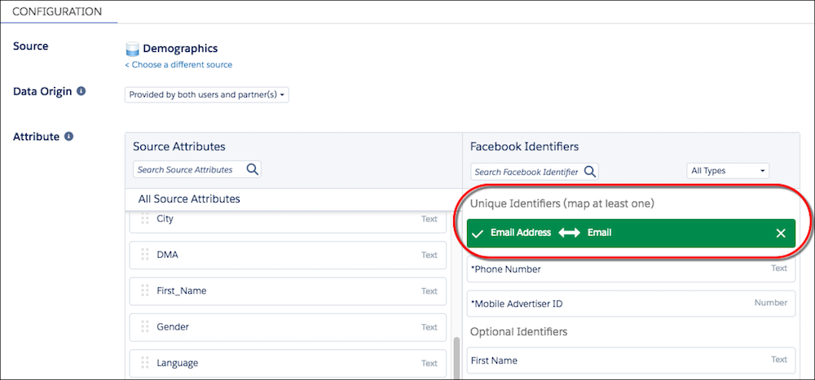This screenshot has width=815, height=380.
Task: Click the Demographics database icon
Action: pyautogui.click(x=133, y=50)
